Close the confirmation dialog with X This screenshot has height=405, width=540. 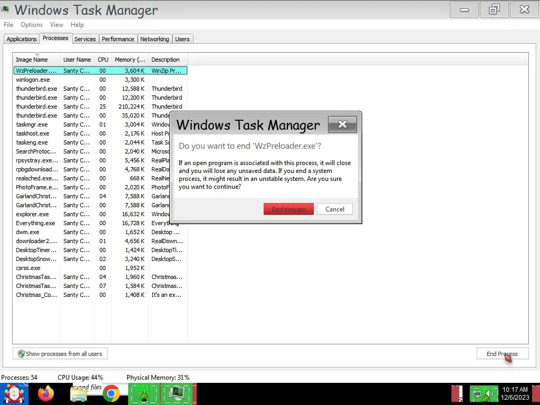pos(342,124)
